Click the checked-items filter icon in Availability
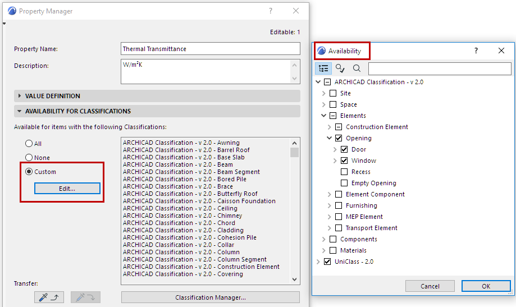 340,68
